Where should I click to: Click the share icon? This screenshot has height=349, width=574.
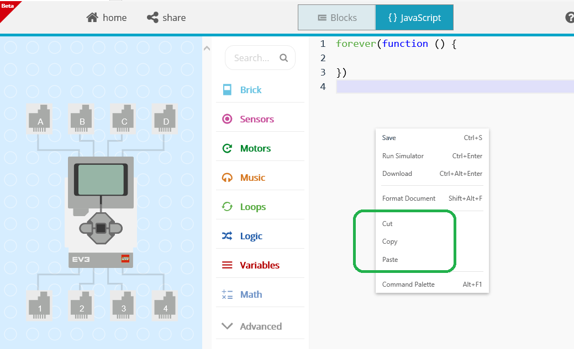click(151, 17)
